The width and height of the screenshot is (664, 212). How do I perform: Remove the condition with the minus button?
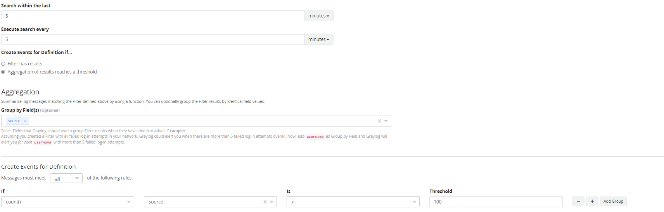(x=578, y=202)
